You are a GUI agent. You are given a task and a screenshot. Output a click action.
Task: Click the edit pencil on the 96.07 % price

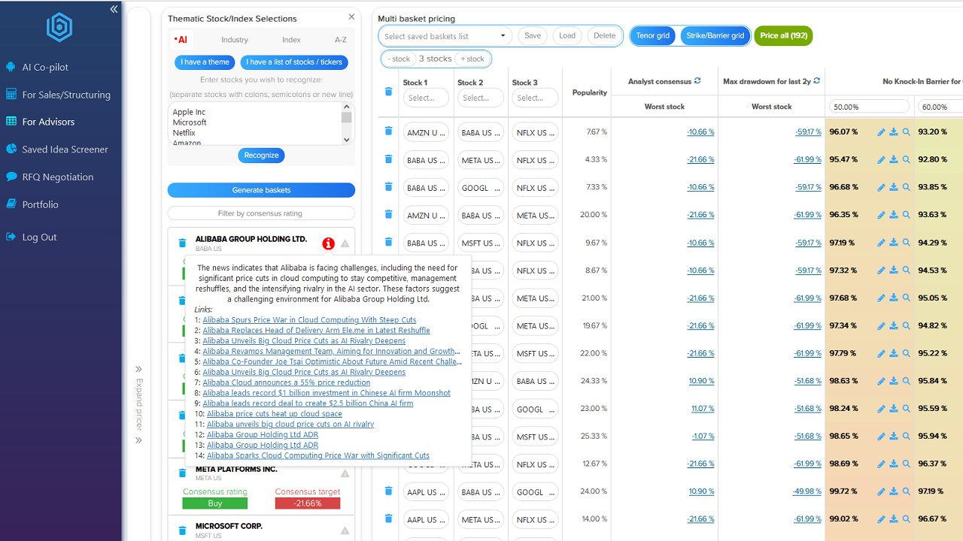(881, 131)
